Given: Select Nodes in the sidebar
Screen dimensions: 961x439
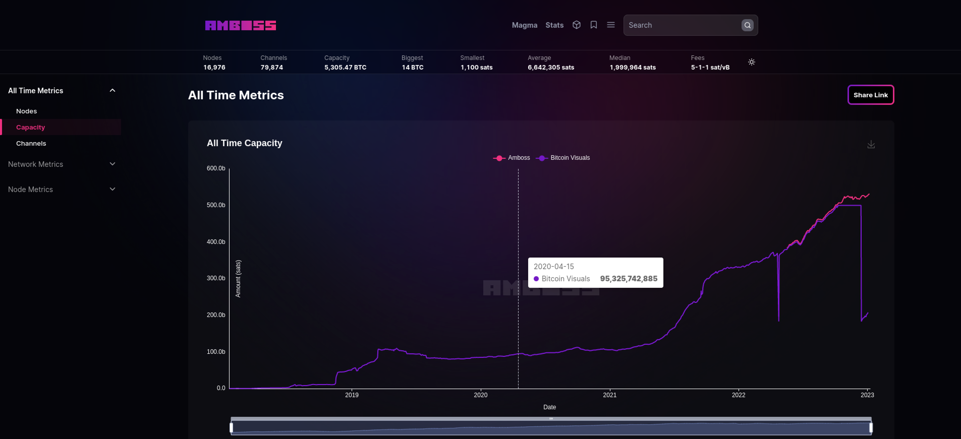Looking at the screenshot, I should pos(26,111).
